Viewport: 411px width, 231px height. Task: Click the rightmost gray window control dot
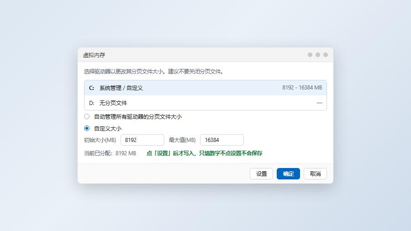click(x=326, y=55)
